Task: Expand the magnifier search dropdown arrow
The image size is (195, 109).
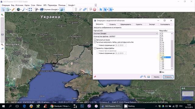Action: [x=27, y=9]
